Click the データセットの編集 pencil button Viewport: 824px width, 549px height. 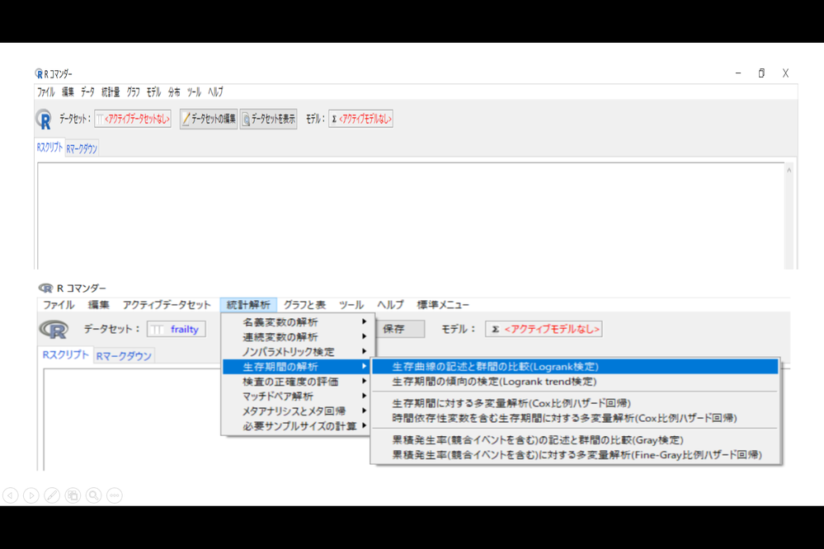209,119
